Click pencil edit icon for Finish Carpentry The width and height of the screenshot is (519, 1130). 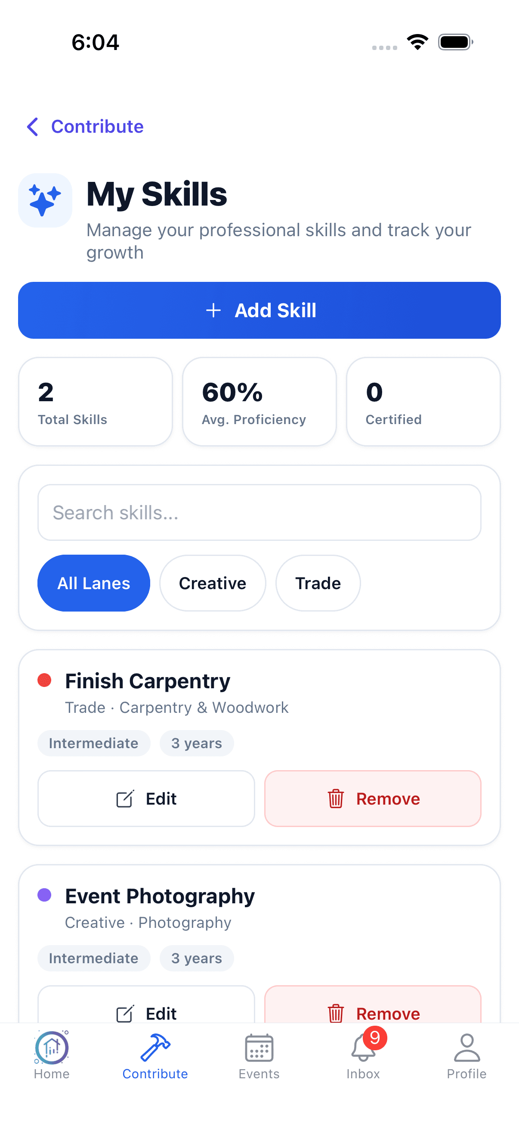coord(125,798)
